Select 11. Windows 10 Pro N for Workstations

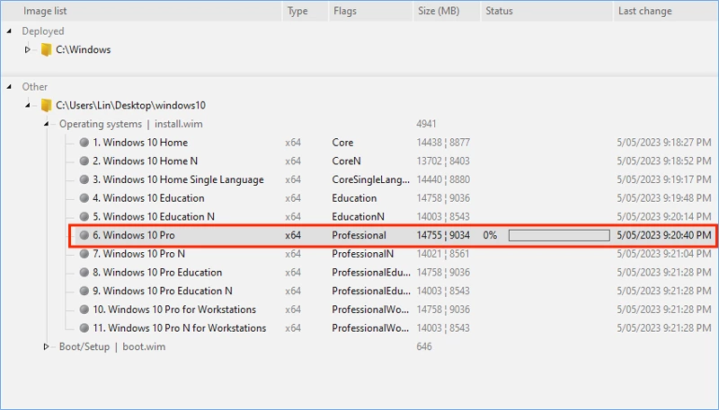coord(179,327)
